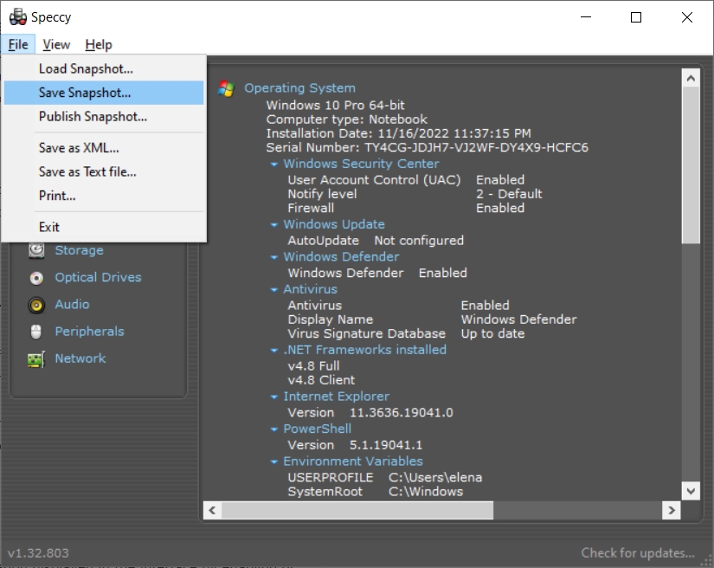The height and width of the screenshot is (568, 714).
Task: Select the Windows 10 Pro 64-bit line
Action: (x=335, y=106)
